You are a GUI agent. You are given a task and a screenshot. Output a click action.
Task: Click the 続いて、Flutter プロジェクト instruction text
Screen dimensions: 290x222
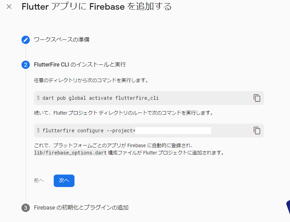point(125,113)
